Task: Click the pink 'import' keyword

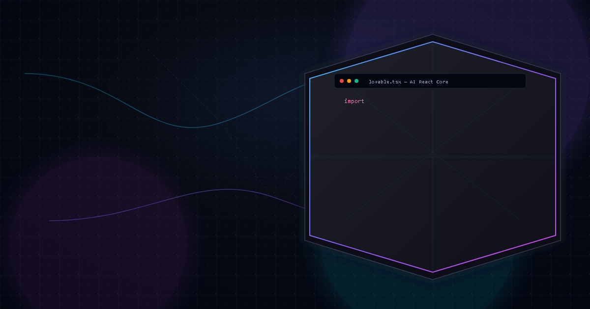Action: coord(354,101)
